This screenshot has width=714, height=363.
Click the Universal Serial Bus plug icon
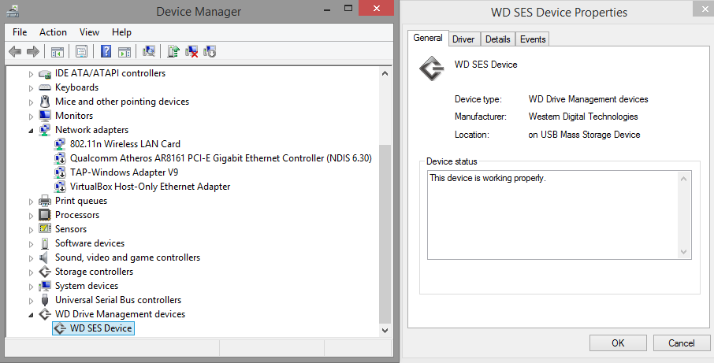click(45, 300)
